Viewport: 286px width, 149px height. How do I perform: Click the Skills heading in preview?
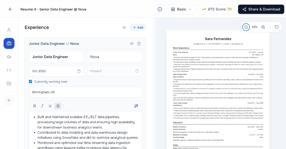pos(175,145)
